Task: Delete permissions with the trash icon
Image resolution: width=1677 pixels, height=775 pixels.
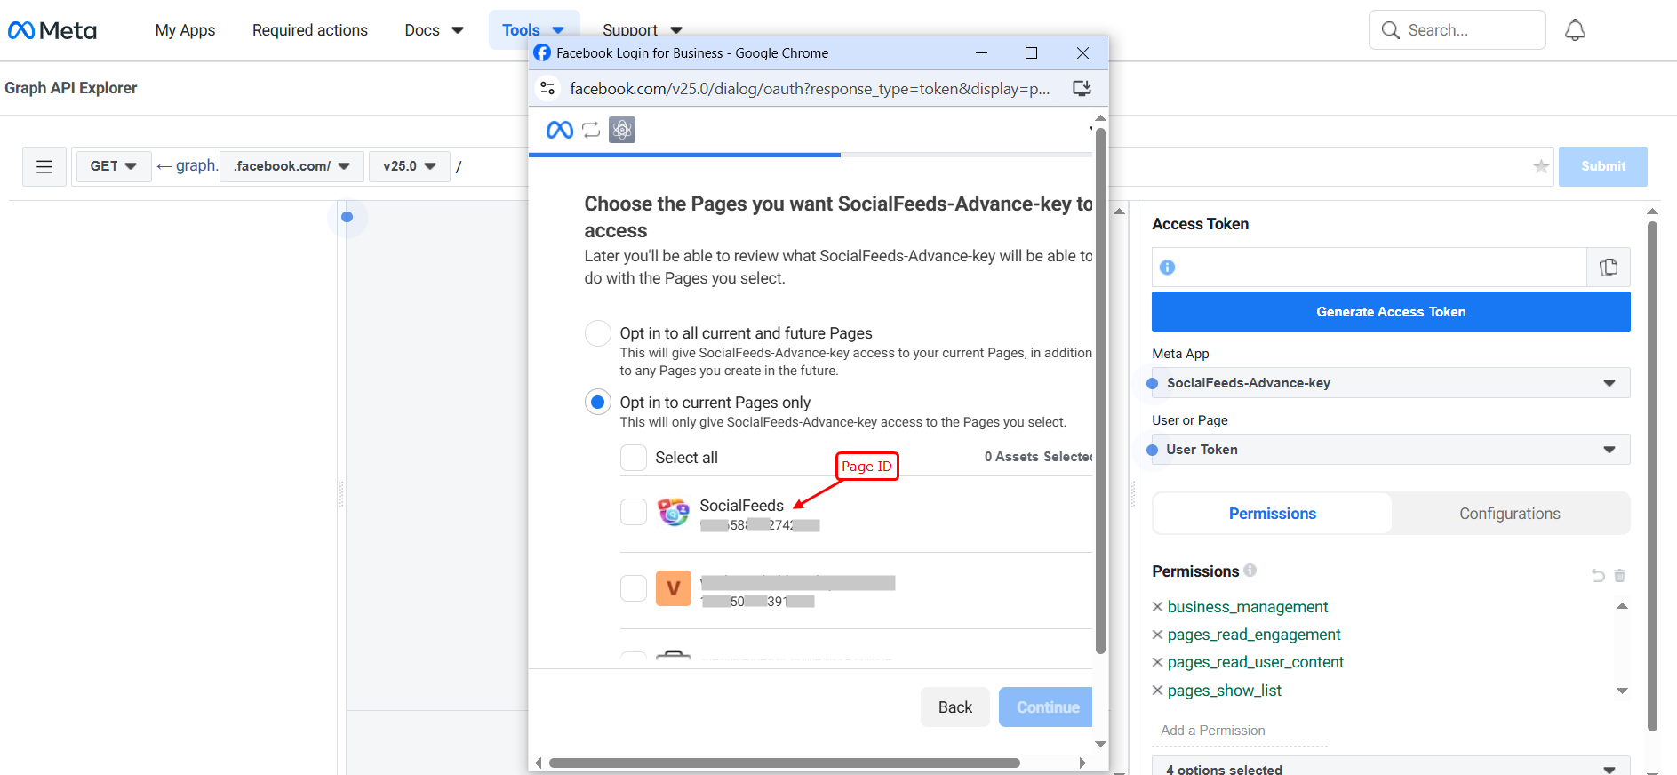Action: pyautogui.click(x=1619, y=576)
